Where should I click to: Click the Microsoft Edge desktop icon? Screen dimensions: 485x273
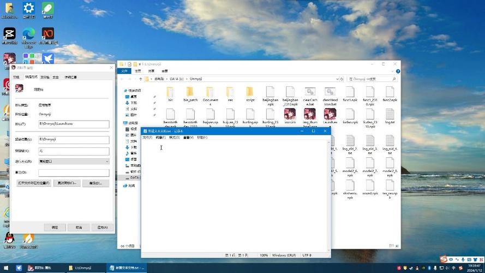(x=28, y=34)
